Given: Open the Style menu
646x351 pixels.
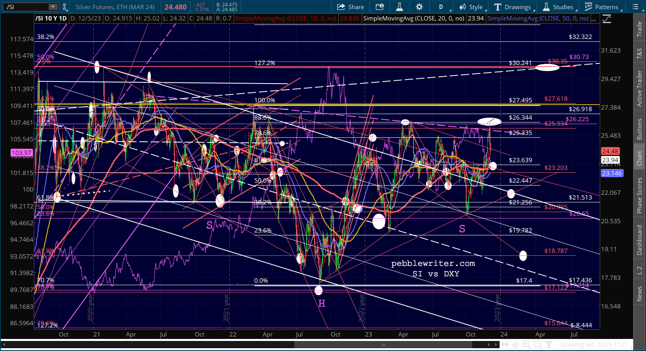Looking at the screenshot, I should (473, 7).
